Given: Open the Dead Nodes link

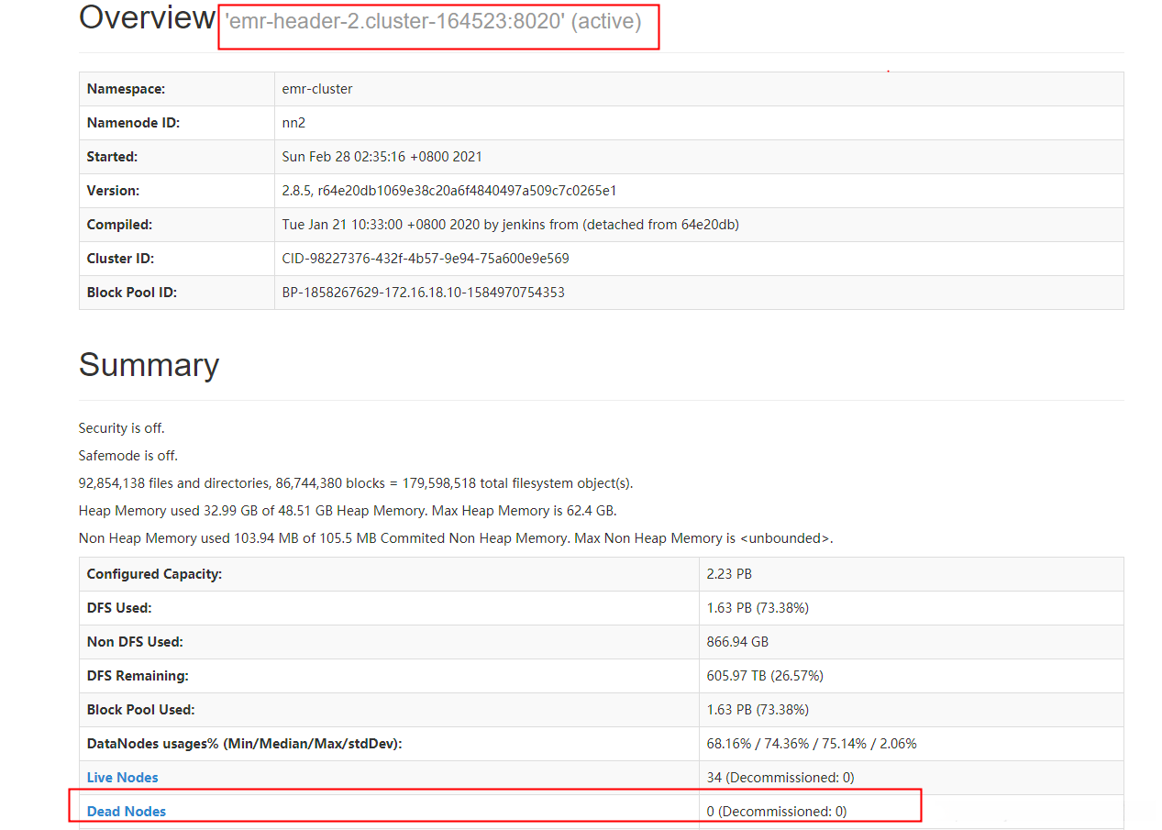Looking at the screenshot, I should (127, 811).
